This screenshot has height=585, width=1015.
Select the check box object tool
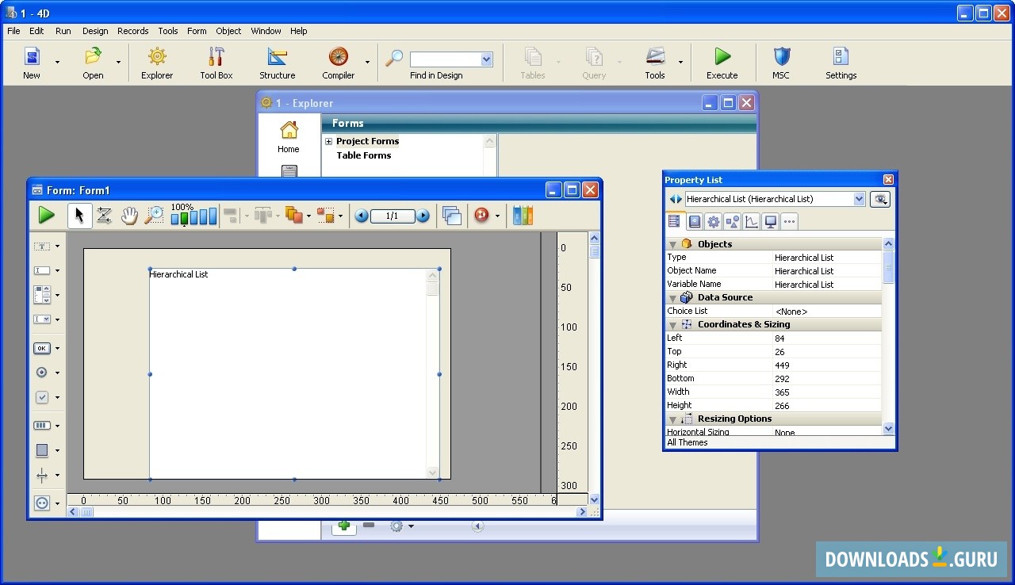tap(42, 397)
